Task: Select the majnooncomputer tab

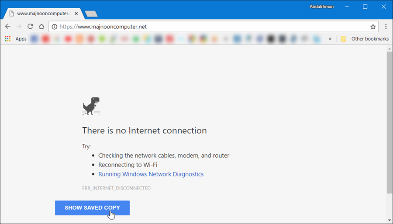Action: coord(42,14)
